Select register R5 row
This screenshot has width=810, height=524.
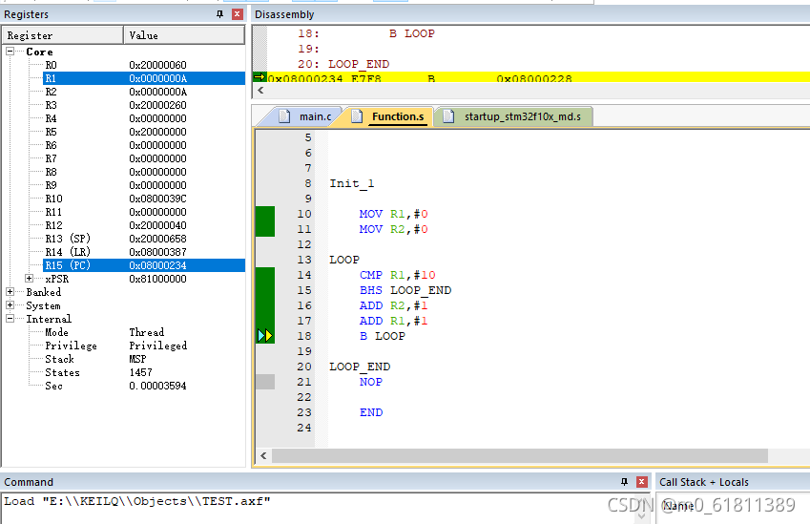pos(144,132)
